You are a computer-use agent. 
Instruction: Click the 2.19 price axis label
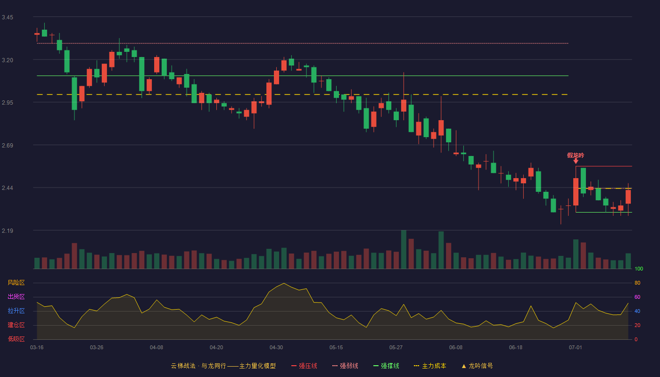pos(8,231)
